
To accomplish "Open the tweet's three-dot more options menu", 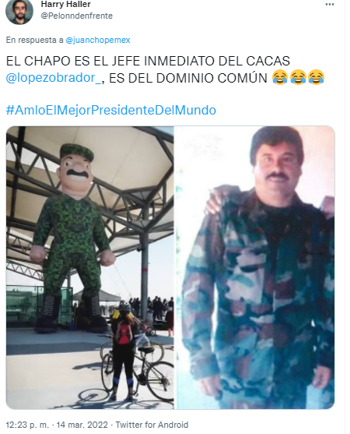I will click(330, 5).
